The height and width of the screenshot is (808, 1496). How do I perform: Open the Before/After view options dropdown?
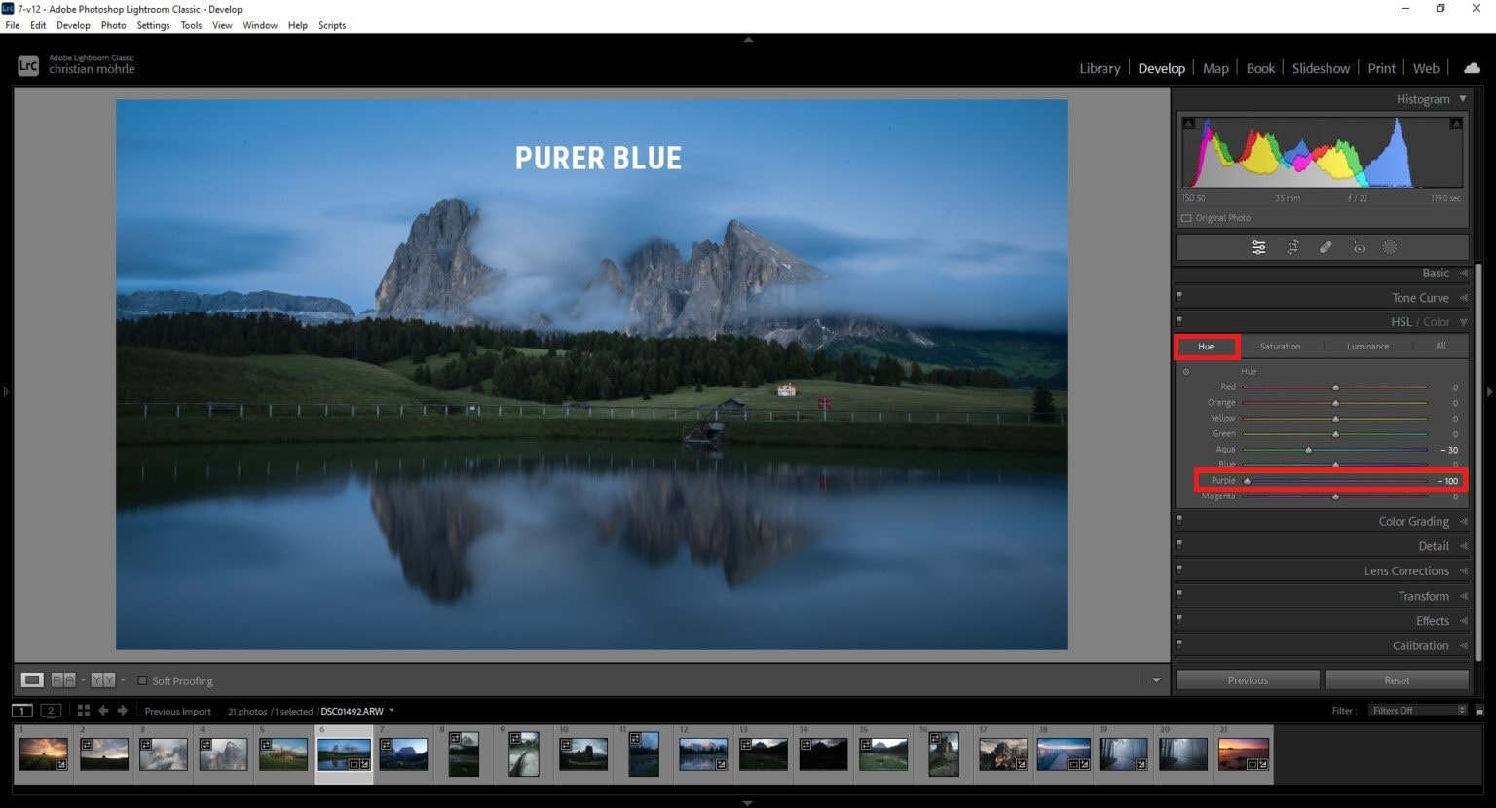123,680
